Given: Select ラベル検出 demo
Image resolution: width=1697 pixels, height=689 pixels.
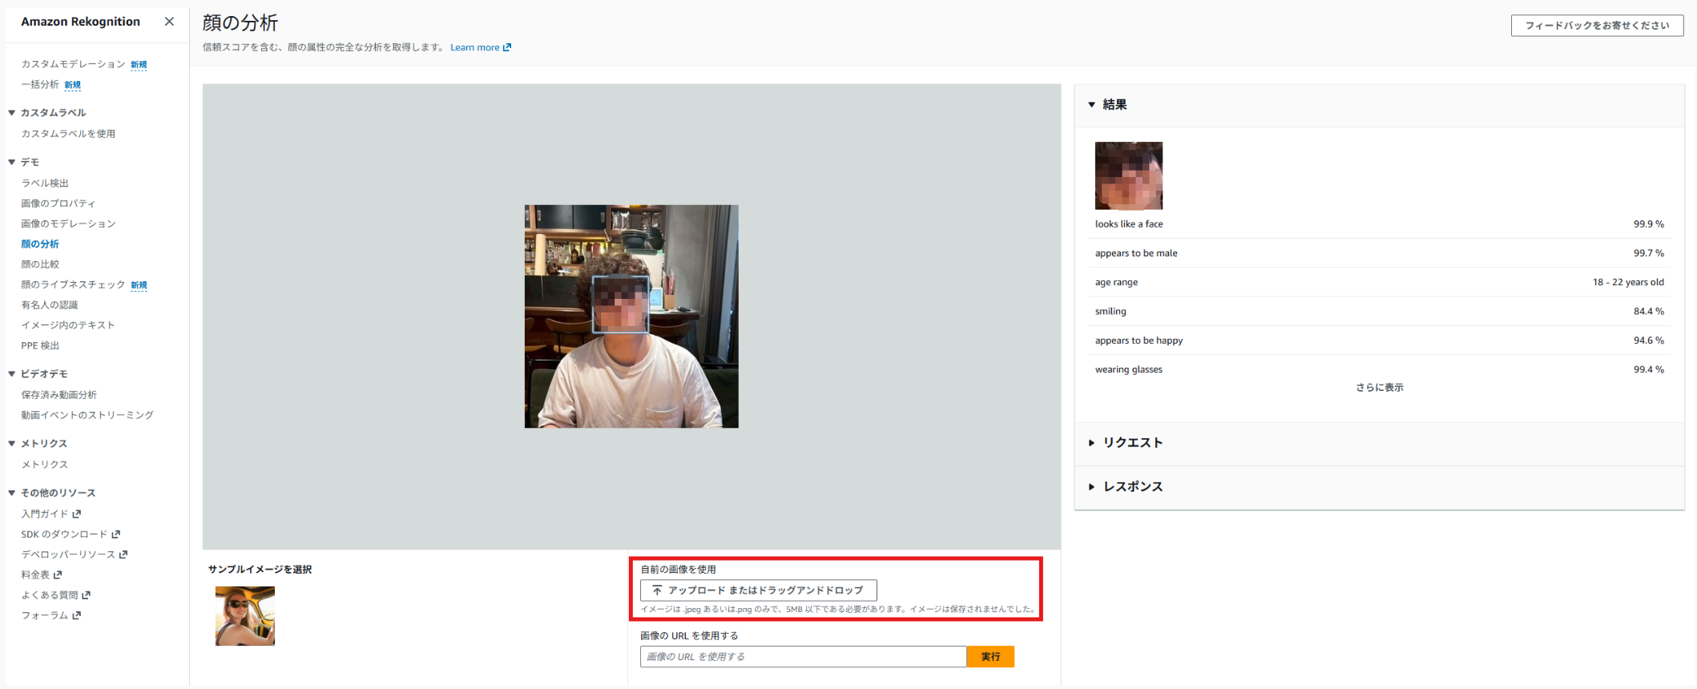Looking at the screenshot, I should (x=45, y=183).
